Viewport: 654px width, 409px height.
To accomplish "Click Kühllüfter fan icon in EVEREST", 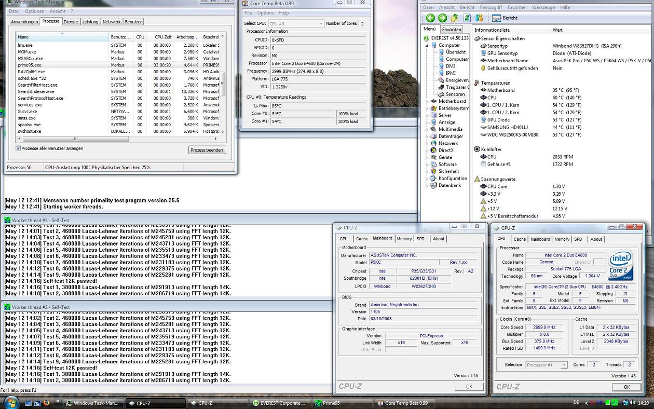I will pyautogui.click(x=478, y=149).
